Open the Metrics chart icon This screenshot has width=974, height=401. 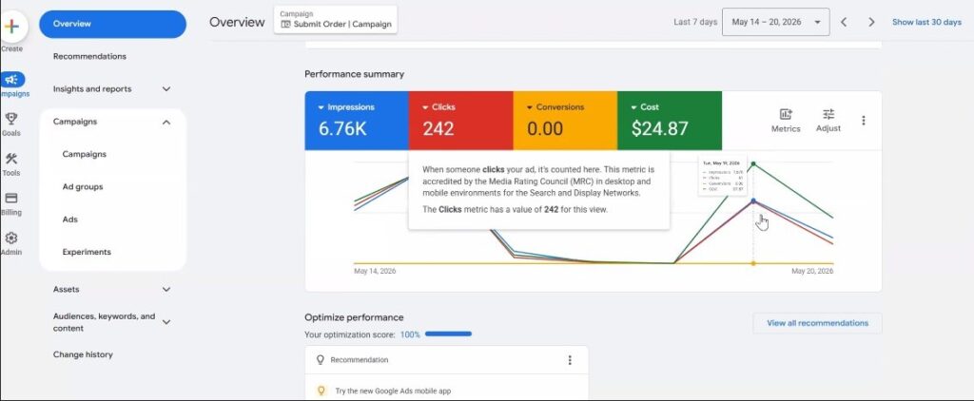786,114
